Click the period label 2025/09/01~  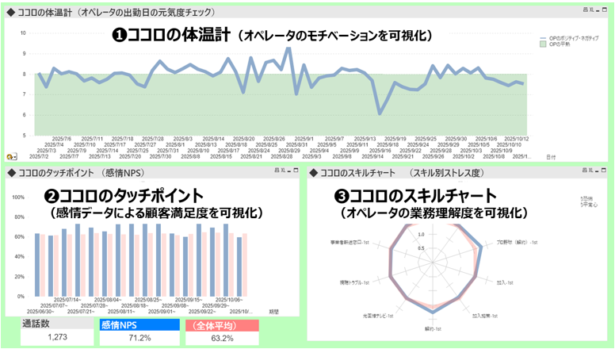pos(162,312)
